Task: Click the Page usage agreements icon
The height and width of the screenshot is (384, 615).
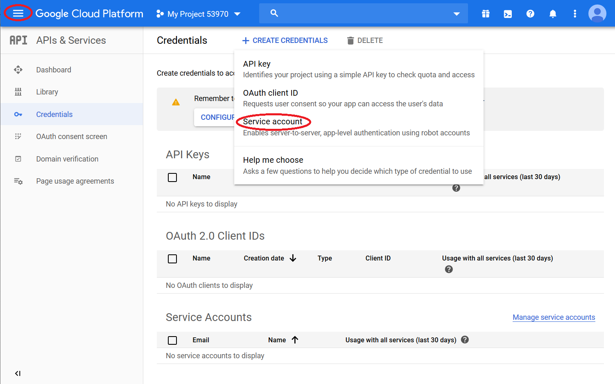Action: pyautogui.click(x=18, y=181)
